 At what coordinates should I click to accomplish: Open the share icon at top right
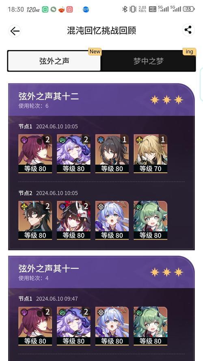pyautogui.click(x=188, y=30)
